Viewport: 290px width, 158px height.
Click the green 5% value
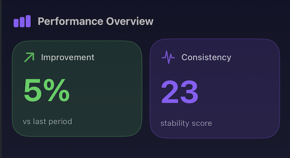pyautogui.click(x=47, y=90)
